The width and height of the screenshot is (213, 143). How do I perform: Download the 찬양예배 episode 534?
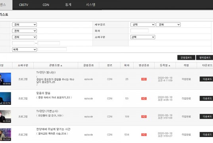click(x=206, y=134)
